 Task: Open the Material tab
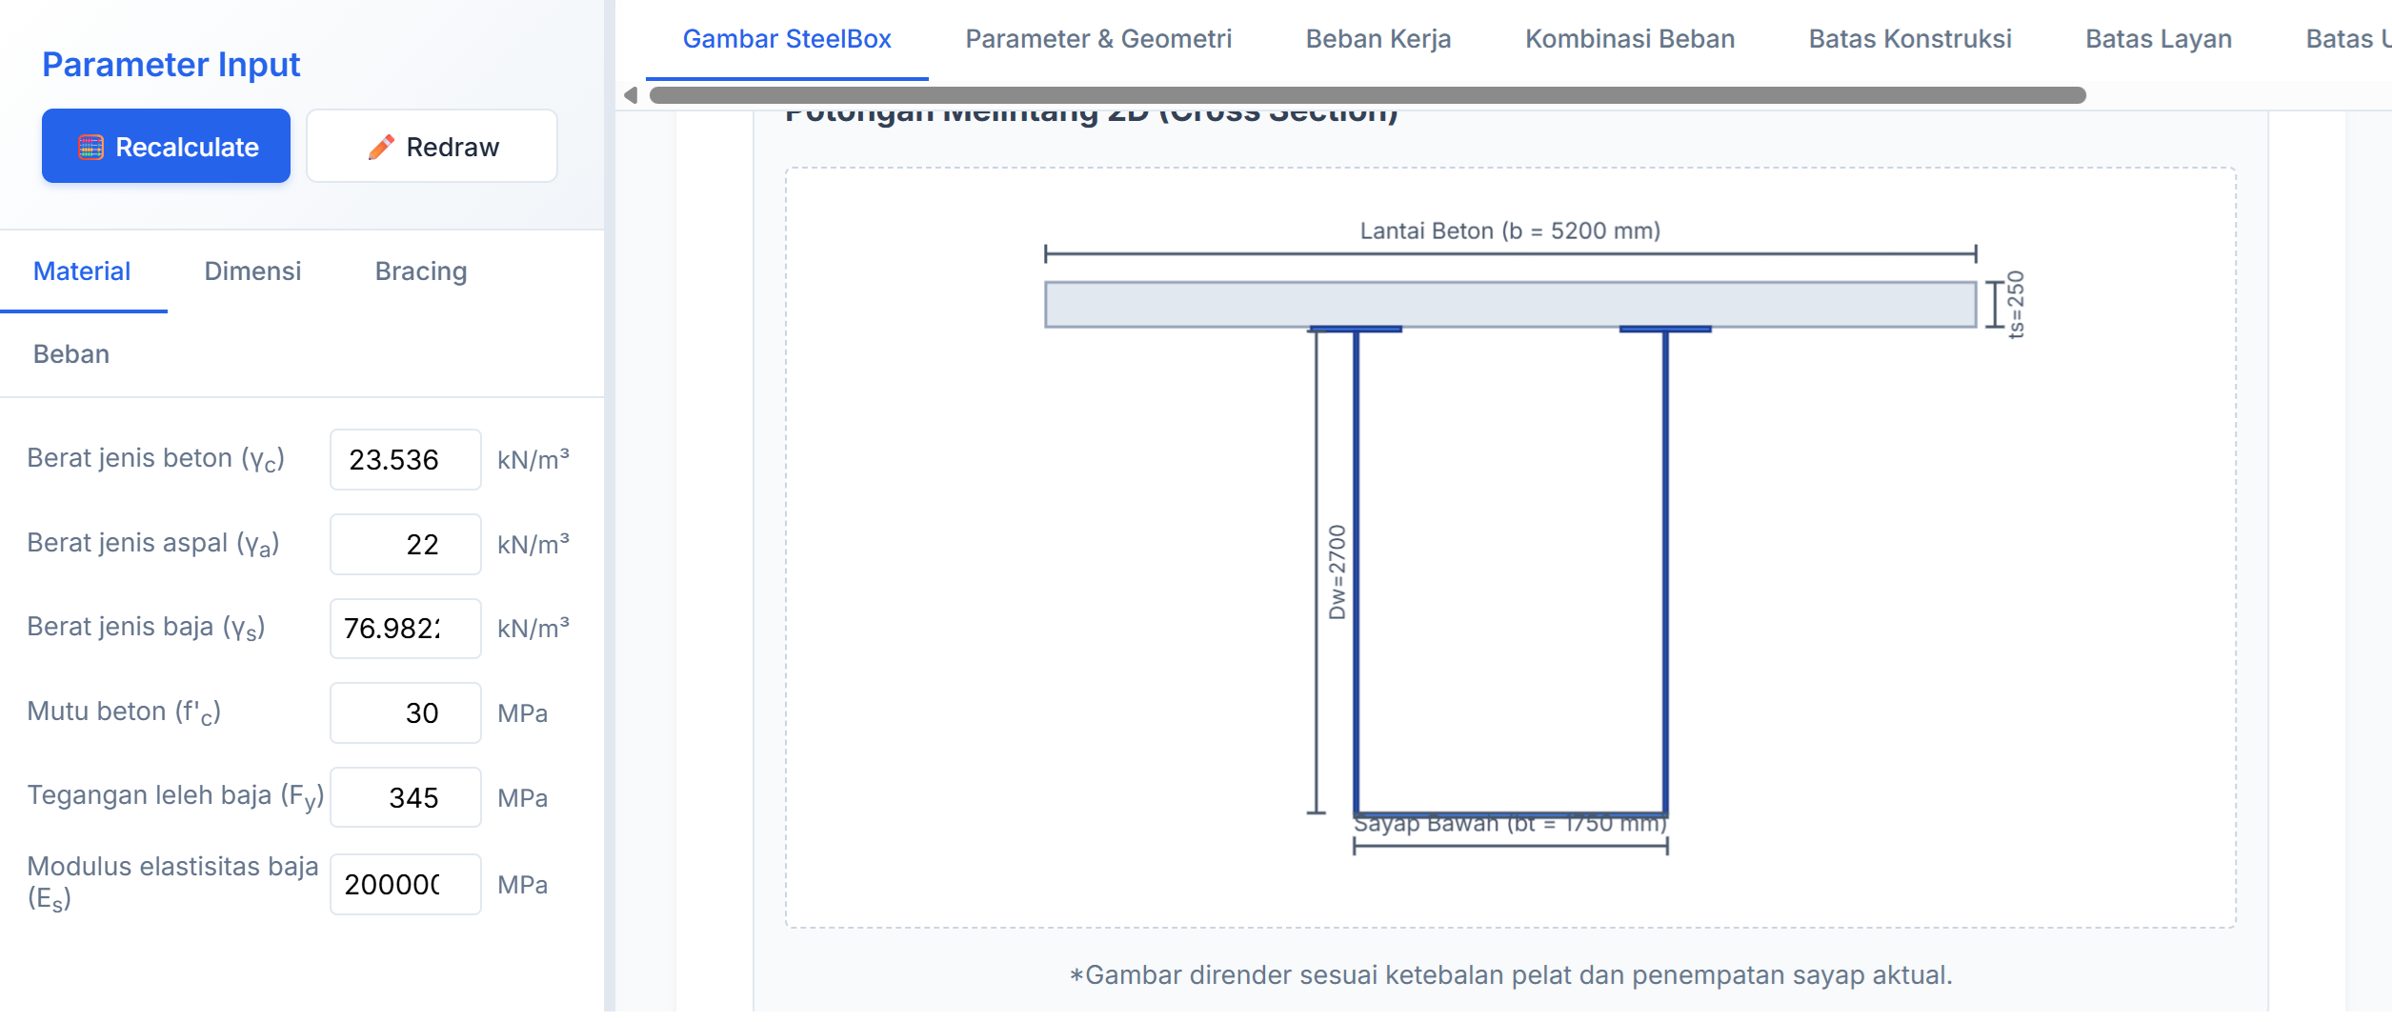(82, 271)
